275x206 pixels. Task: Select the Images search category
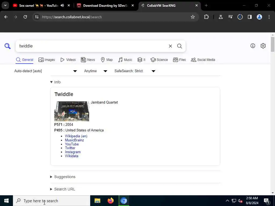pos(47,60)
